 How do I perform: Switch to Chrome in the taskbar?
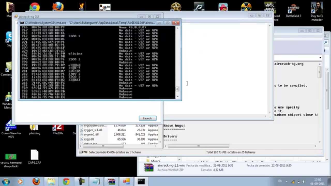[66, 181]
